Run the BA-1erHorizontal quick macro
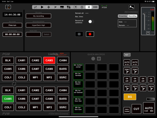Image resolution: width=157 pixels, height=118 pixels. [x=78, y=67]
